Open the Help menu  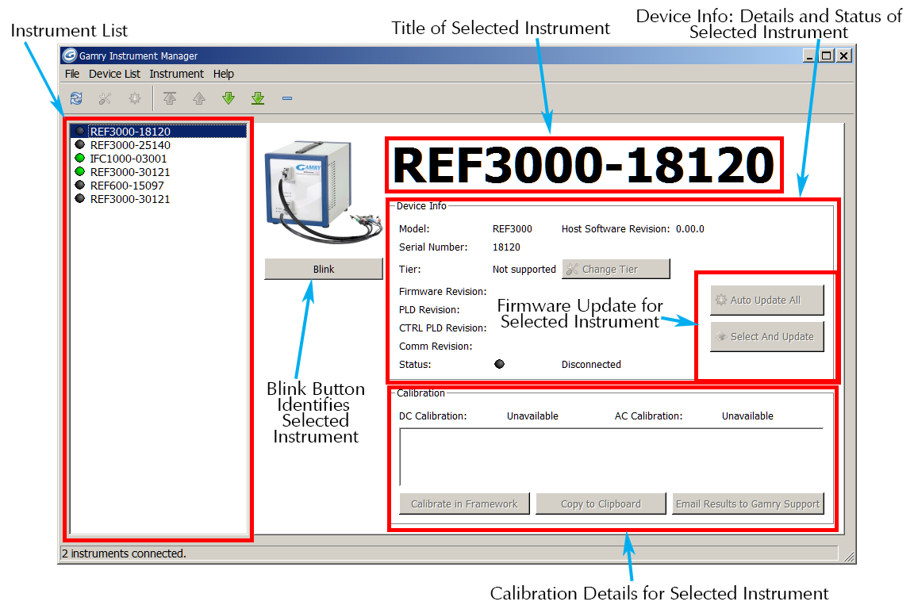[223, 74]
